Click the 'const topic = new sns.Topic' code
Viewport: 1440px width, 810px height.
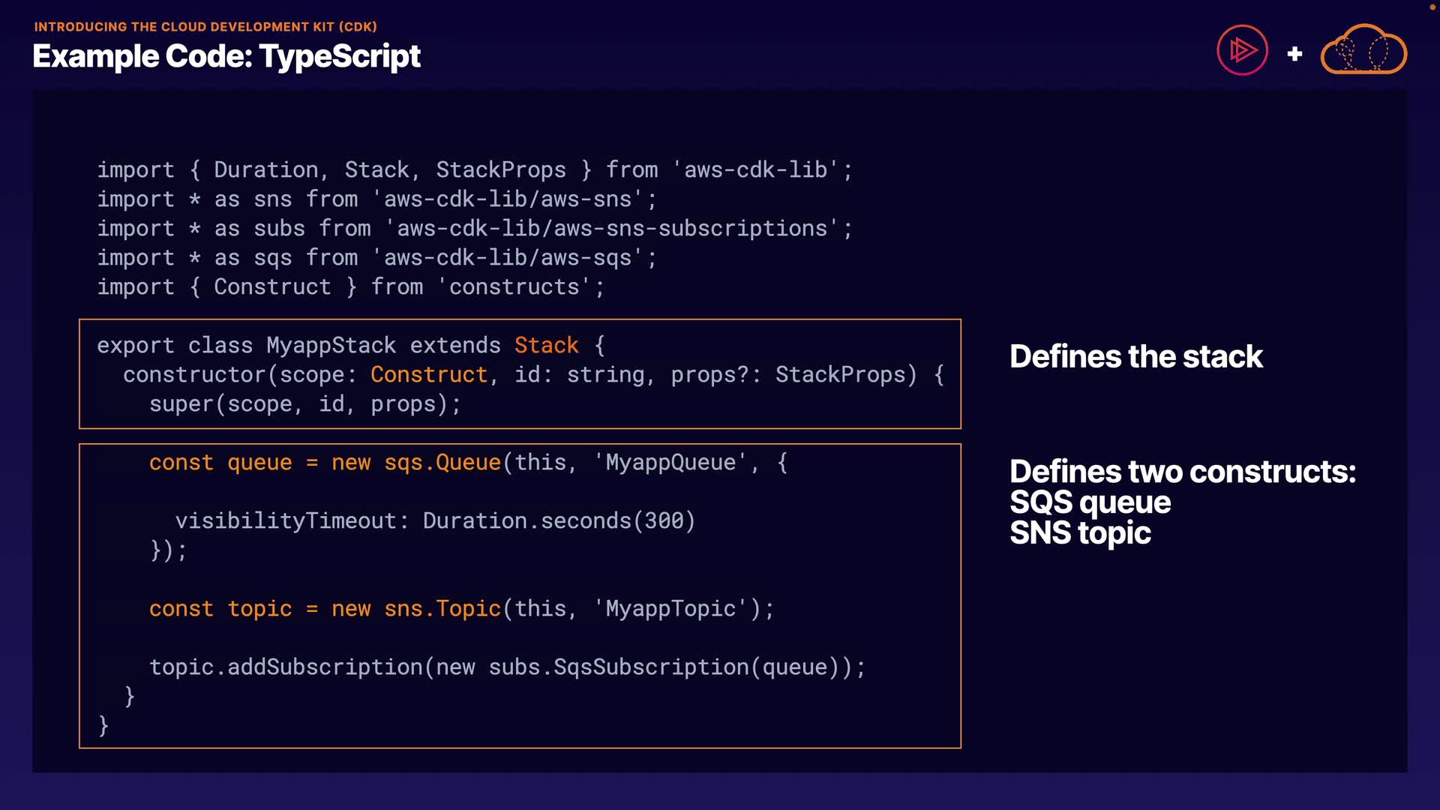pos(325,609)
